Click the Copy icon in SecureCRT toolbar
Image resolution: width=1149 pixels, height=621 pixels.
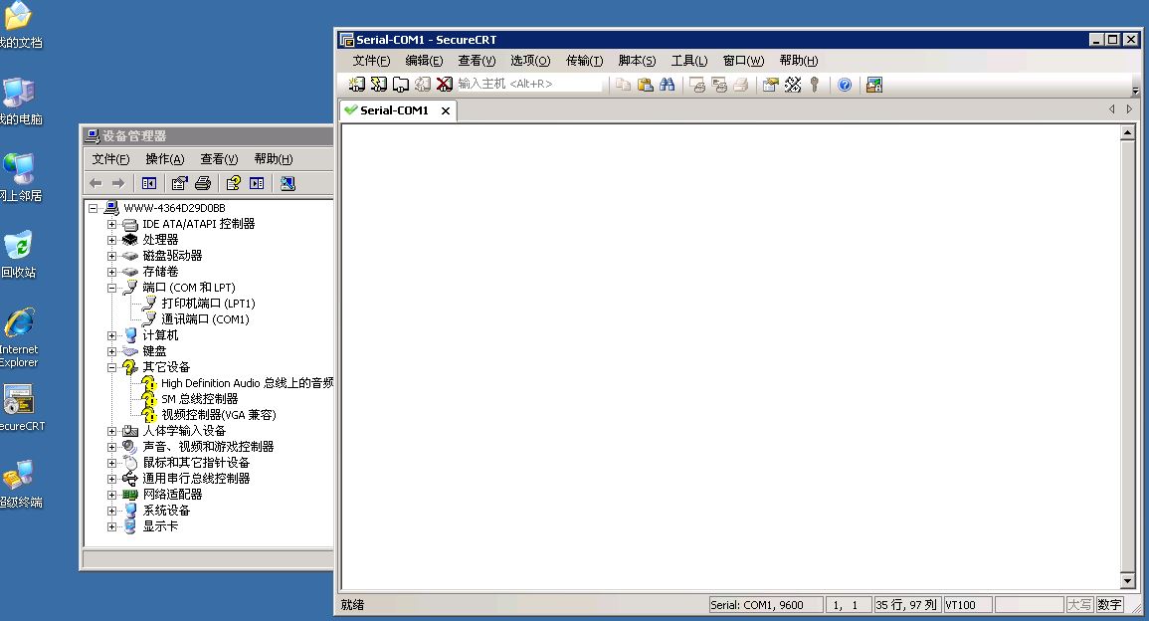[623, 85]
